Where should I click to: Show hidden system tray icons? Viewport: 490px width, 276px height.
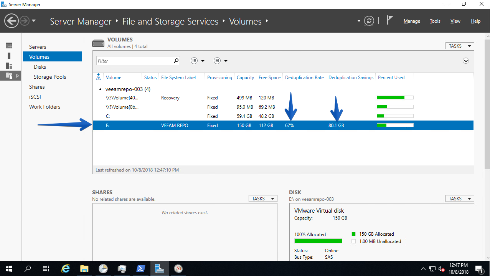(423, 269)
